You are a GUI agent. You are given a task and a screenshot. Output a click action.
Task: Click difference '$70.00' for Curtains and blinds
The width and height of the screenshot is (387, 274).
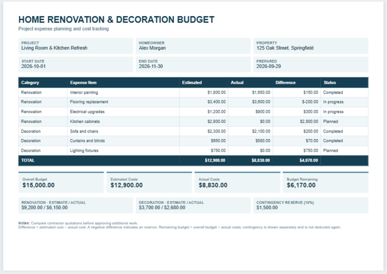click(312, 141)
